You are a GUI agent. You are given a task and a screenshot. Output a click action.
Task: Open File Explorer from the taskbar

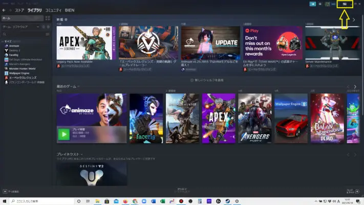pos(97,201)
